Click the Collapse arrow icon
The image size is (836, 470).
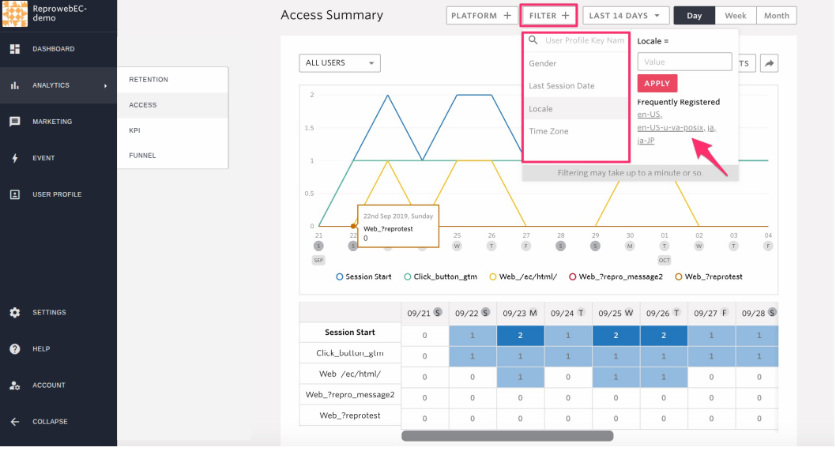coord(15,422)
